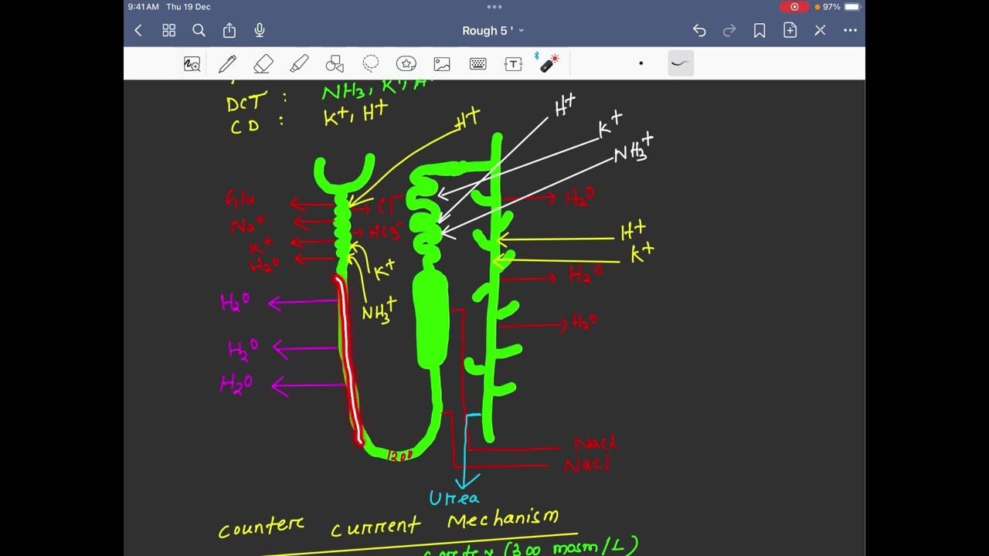
Task: Tap the yellow 'CD :' handwritten label
Action: (257, 124)
